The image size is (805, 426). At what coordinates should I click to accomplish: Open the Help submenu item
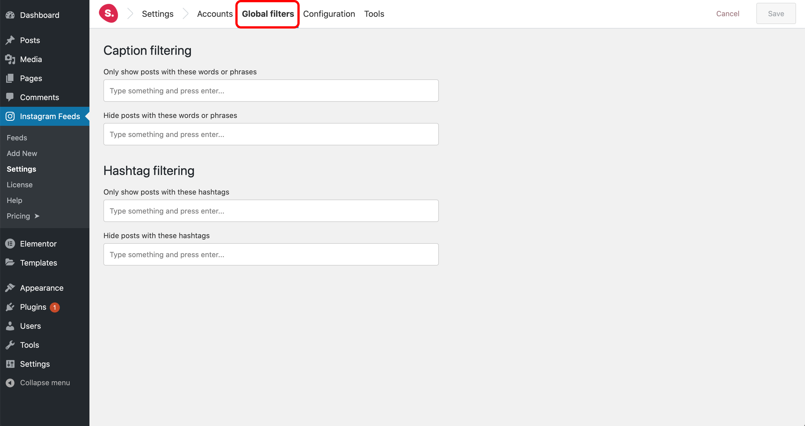click(x=14, y=200)
